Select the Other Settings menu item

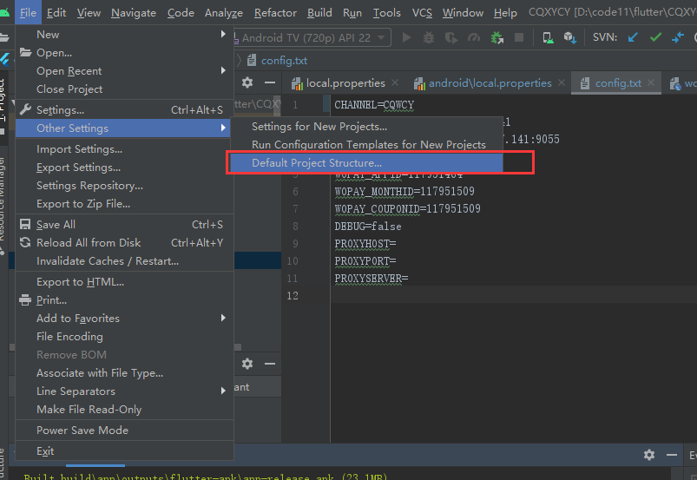pyautogui.click(x=124, y=128)
